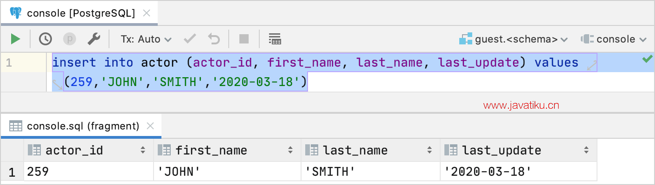Screen dimensions: 655x185
Task: Select the 'JOHN' cell
Action: tap(227, 172)
